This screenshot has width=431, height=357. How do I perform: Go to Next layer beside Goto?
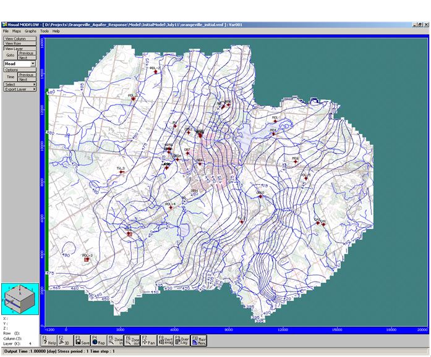click(x=27, y=57)
